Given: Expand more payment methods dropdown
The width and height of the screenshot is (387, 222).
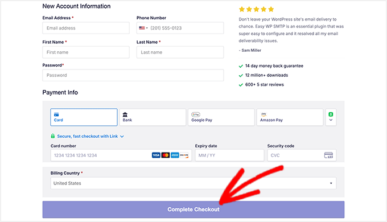Looking at the screenshot, I should tap(331, 117).
